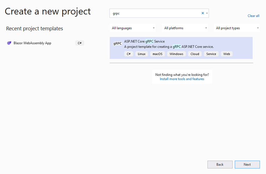Click in the grpc search field
The height and width of the screenshot is (174, 266).
coord(155,13)
